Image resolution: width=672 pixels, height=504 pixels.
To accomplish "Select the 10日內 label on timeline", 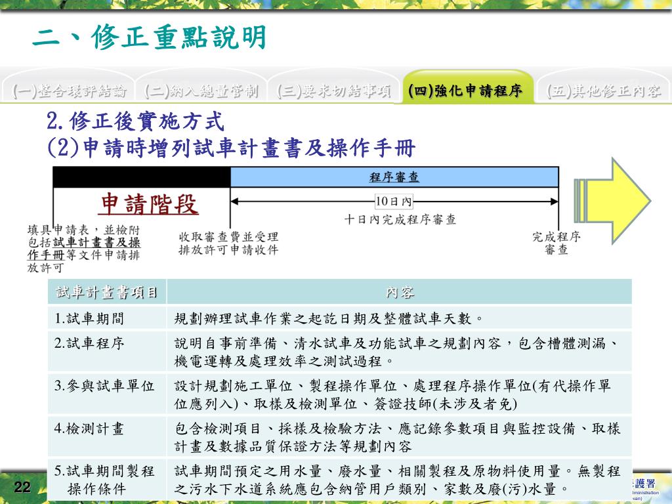I will pyautogui.click(x=394, y=201).
